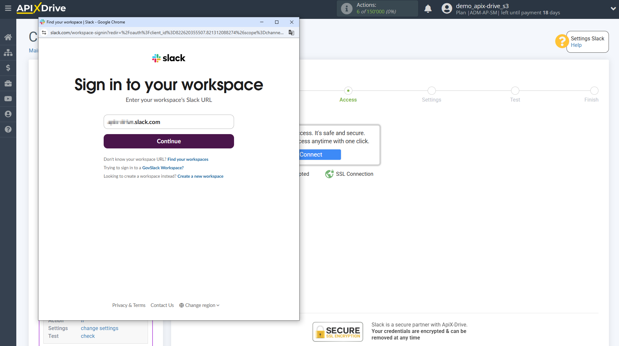Click Create a new workspace link
Screen dimensions: 619x346
point(200,176)
